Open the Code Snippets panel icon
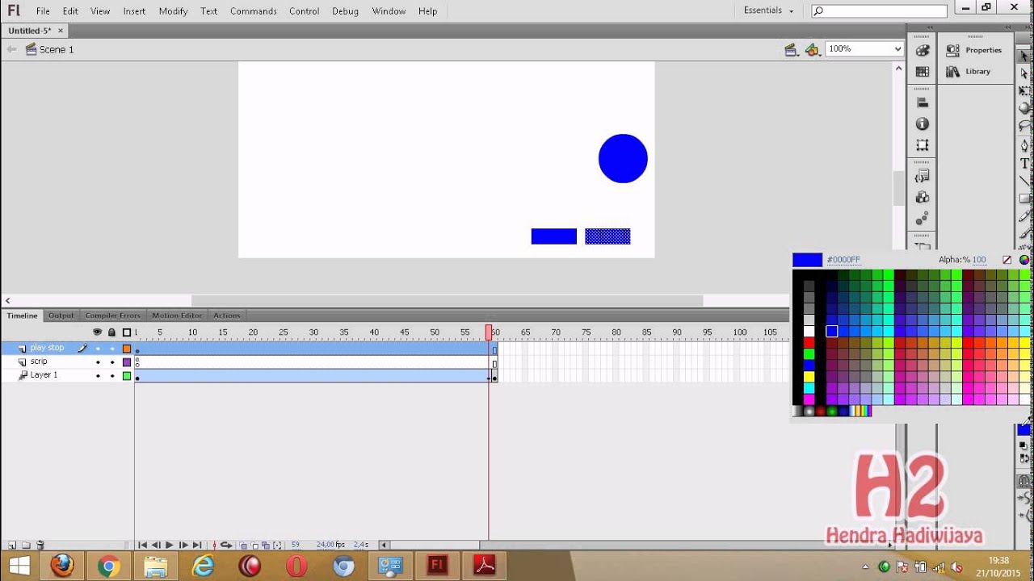This screenshot has height=581, width=1034. [922, 176]
